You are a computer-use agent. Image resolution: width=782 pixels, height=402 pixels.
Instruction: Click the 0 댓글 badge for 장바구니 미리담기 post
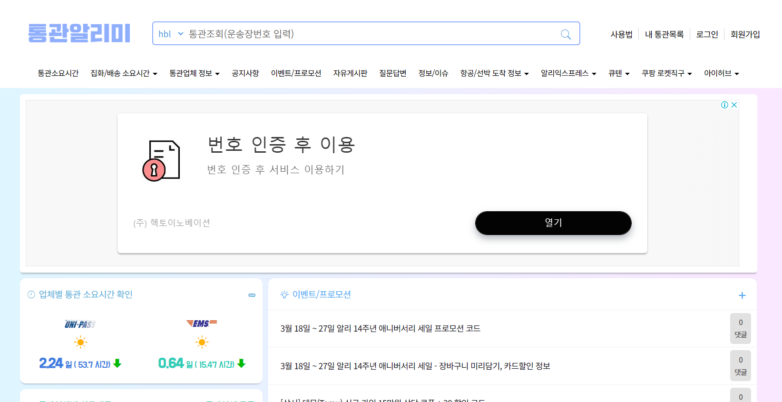tap(741, 366)
